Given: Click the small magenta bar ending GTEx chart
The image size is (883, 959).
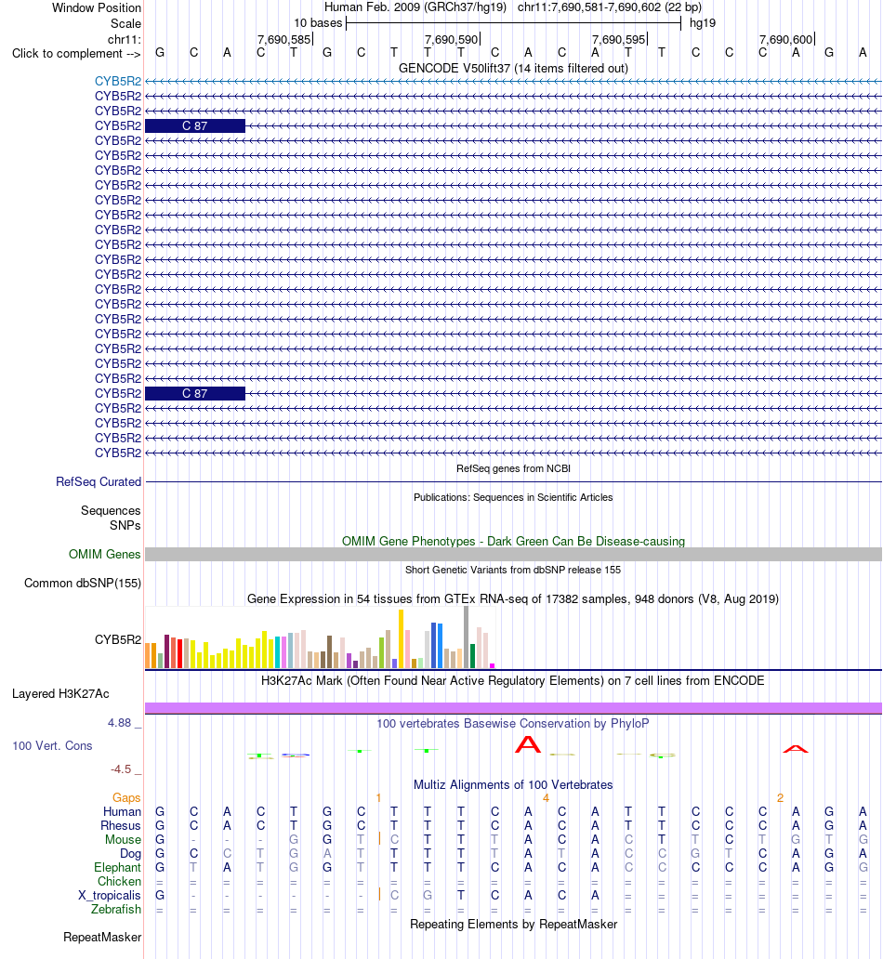Looking at the screenshot, I should (492, 665).
